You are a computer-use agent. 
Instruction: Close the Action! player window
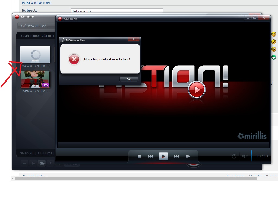point(264,18)
